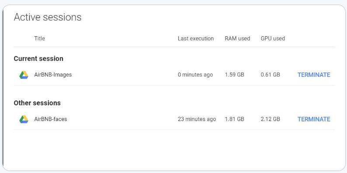Open the AirBNB-faces notebook title

(50, 119)
